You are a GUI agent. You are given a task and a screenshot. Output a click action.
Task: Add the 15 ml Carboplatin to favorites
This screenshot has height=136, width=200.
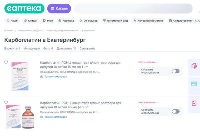point(6,62)
